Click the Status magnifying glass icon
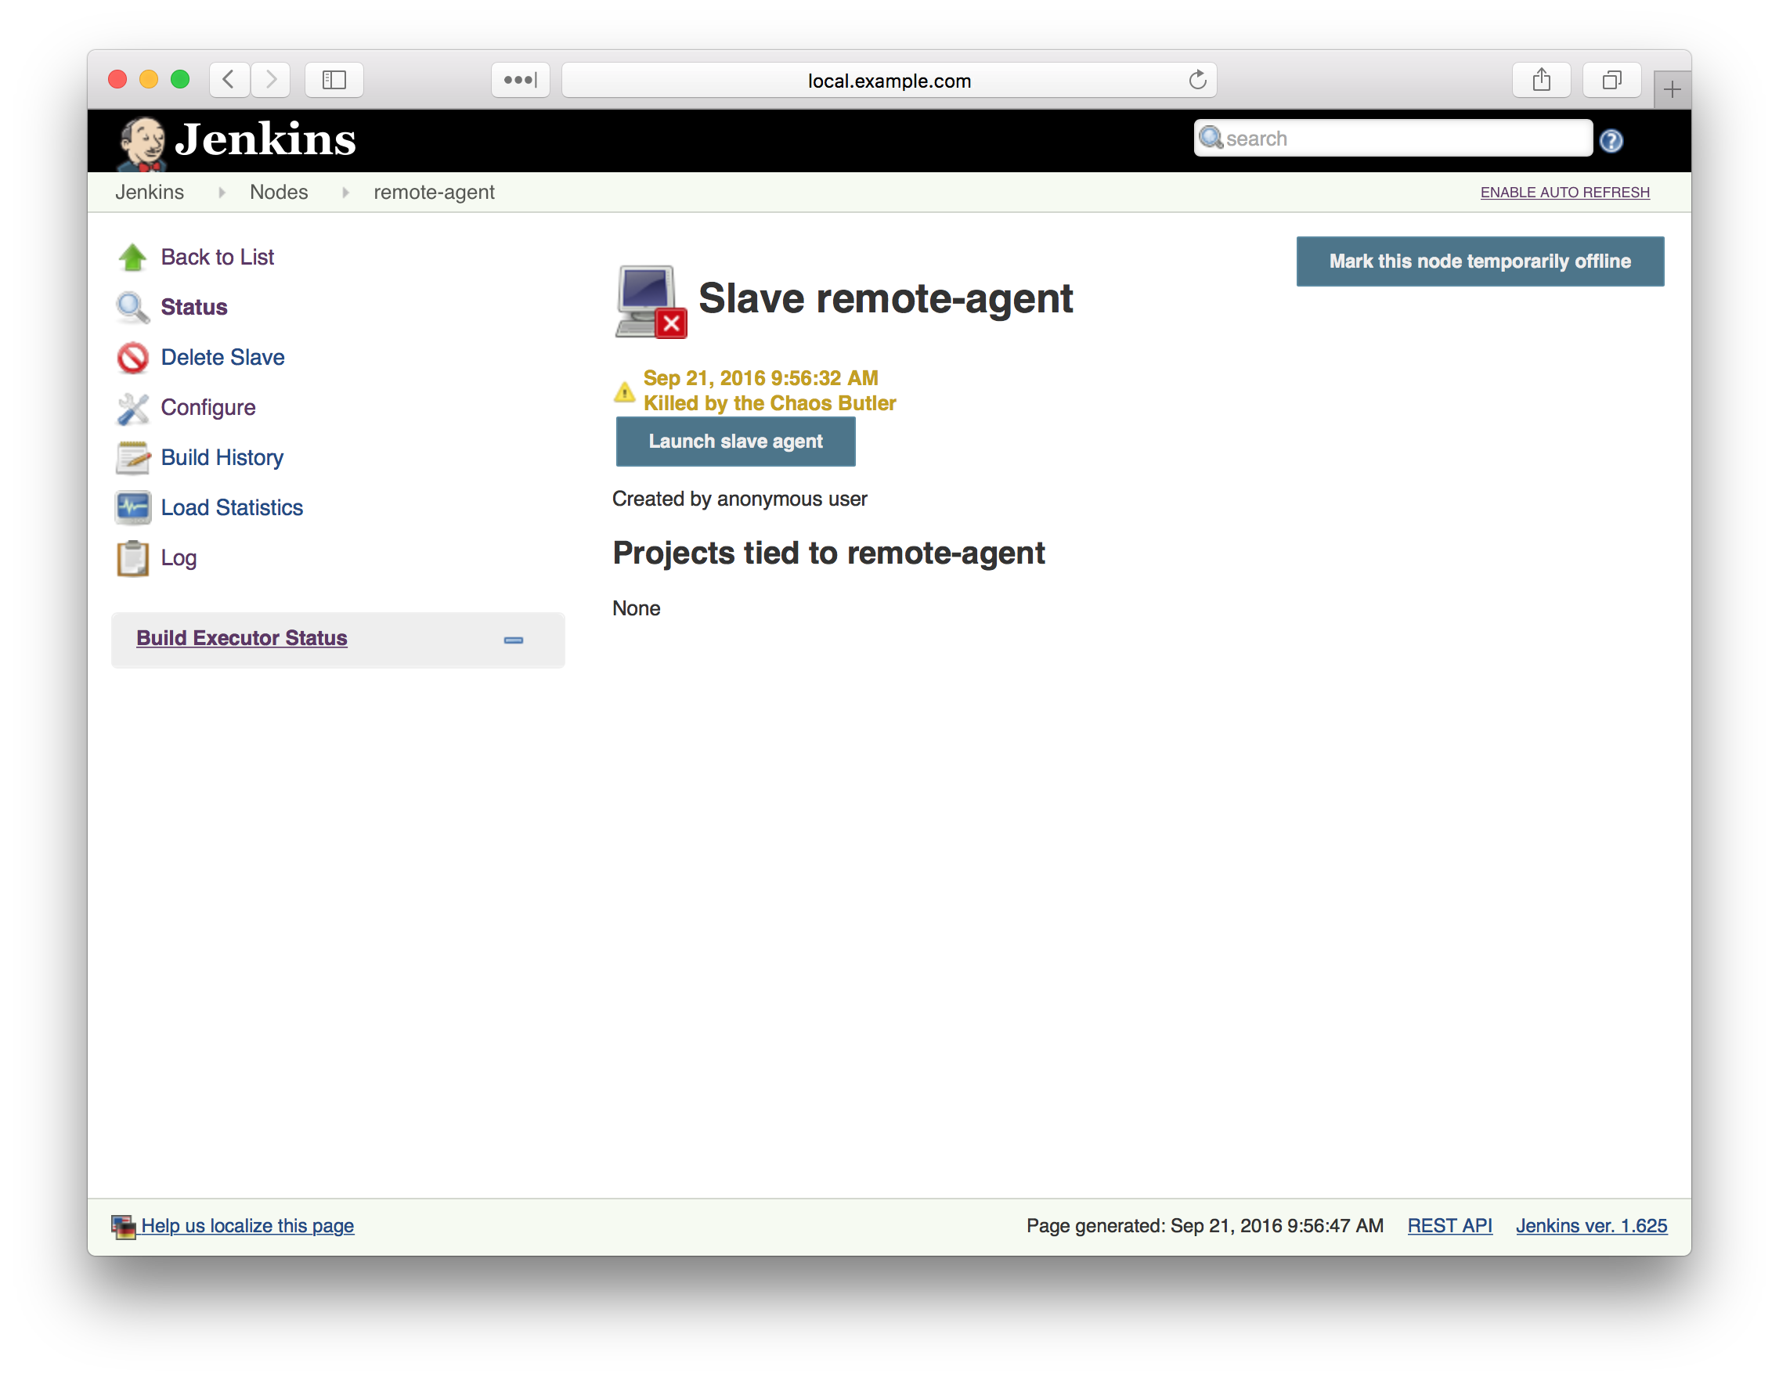The width and height of the screenshot is (1779, 1381). (x=132, y=308)
